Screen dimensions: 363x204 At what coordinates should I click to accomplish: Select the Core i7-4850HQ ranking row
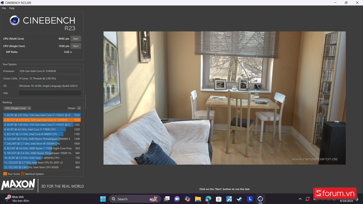(x=42, y=158)
